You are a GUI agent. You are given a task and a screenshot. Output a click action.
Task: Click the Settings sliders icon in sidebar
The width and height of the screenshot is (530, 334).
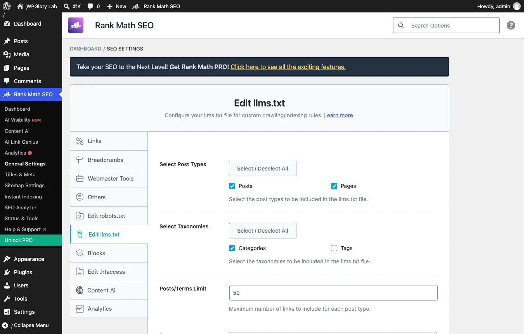[x=7, y=312]
